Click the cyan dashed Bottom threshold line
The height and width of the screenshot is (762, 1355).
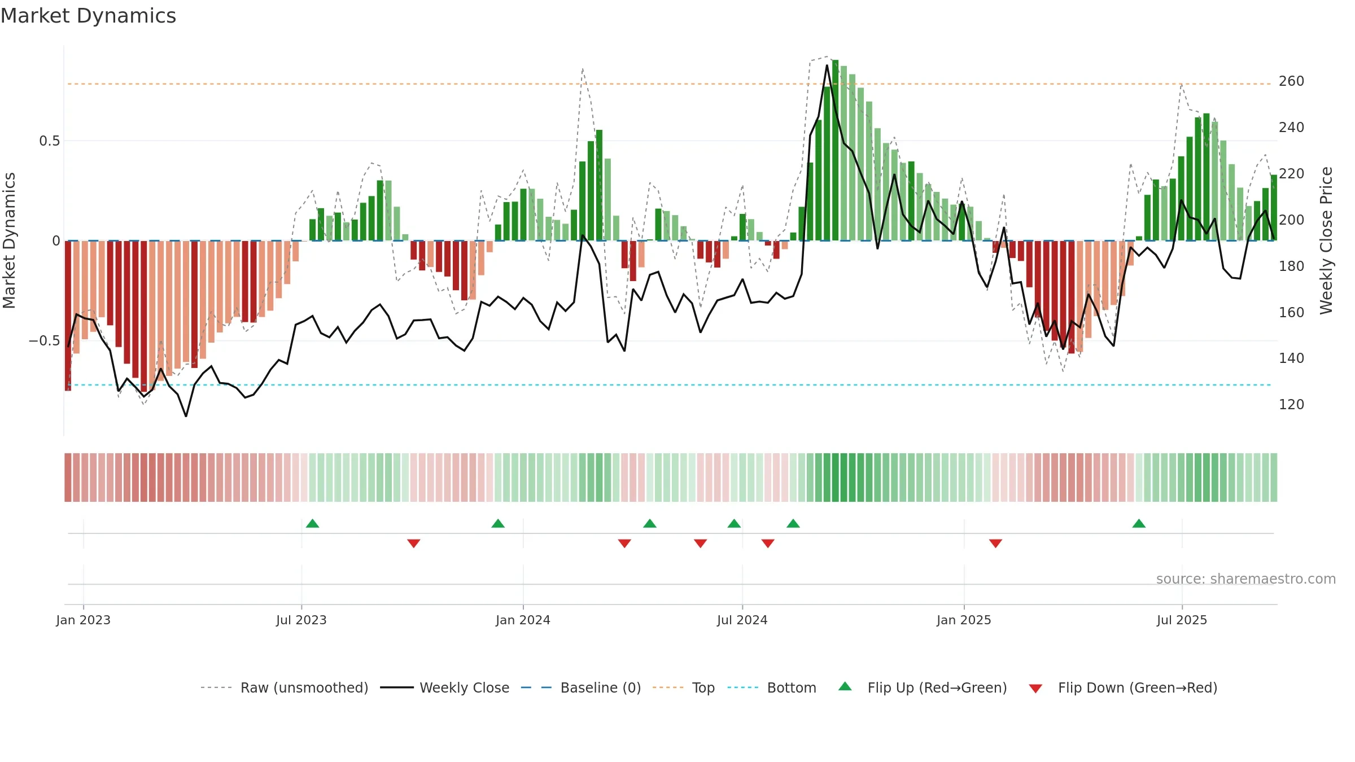click(669, 385)
